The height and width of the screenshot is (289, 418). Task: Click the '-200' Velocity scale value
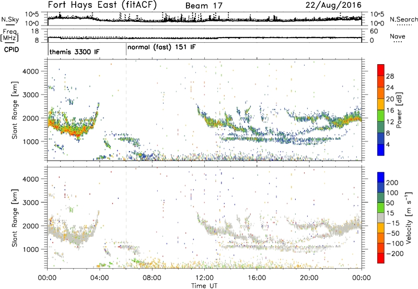395,254
